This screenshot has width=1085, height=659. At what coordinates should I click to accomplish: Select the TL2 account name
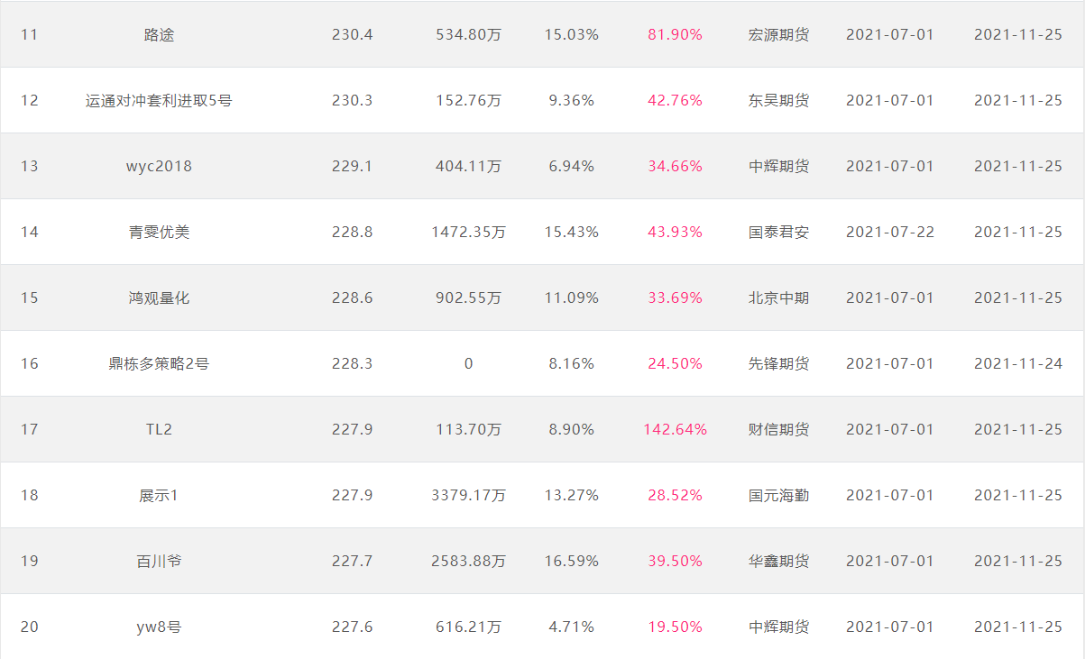tap(159, 430)
